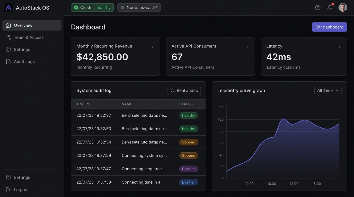This screenshot has height=197, width=354.
Task: Click the System audit log heading
Action: click(x=94, y=90)
